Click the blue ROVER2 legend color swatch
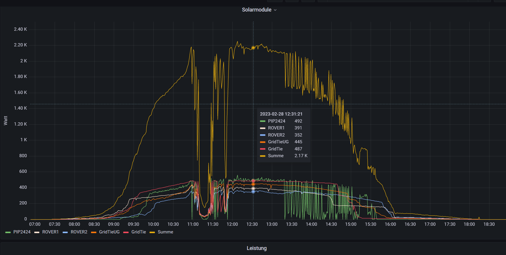This screenshot has height=255, width=506. 65,232
